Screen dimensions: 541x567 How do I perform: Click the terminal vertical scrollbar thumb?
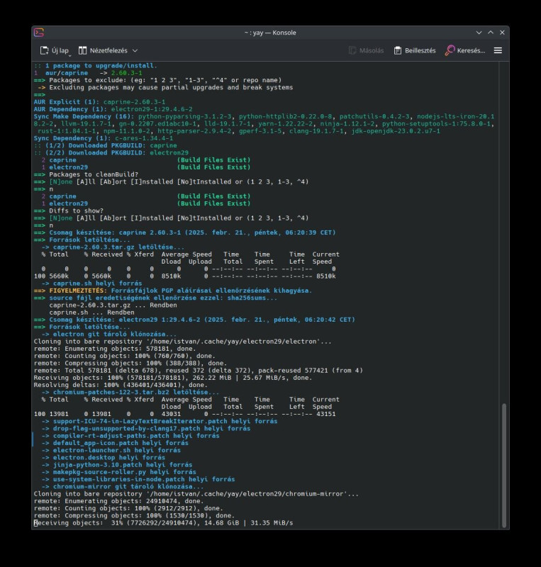click(x=504, y=466)
